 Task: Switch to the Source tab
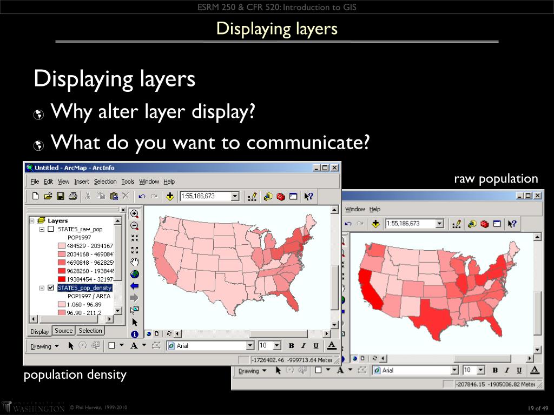pyautogui.click(x=64, y=331)
